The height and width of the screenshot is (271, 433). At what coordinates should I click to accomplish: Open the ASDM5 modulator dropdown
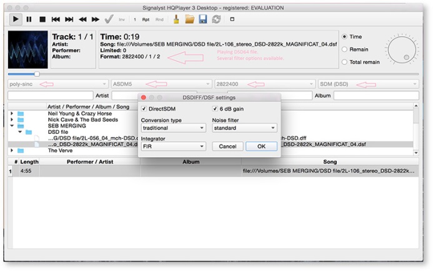pyautogui.click(x=161, y=84)
